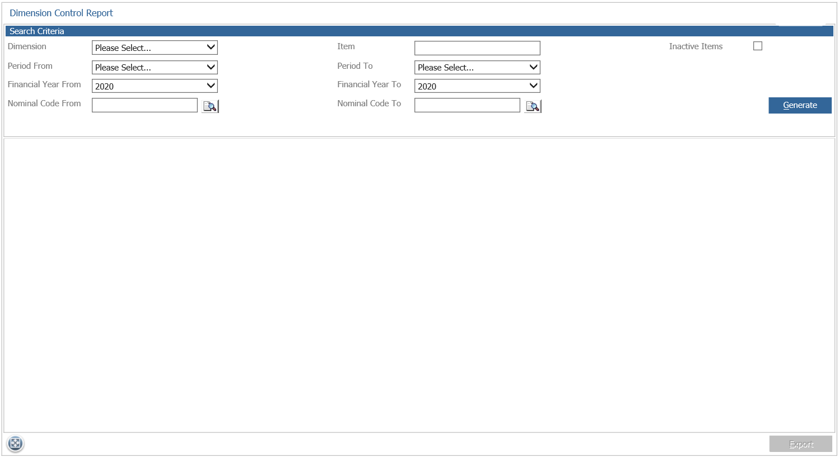
Task: Open the Nominal Code To lookup icon
Action: (x=532, y=105)
